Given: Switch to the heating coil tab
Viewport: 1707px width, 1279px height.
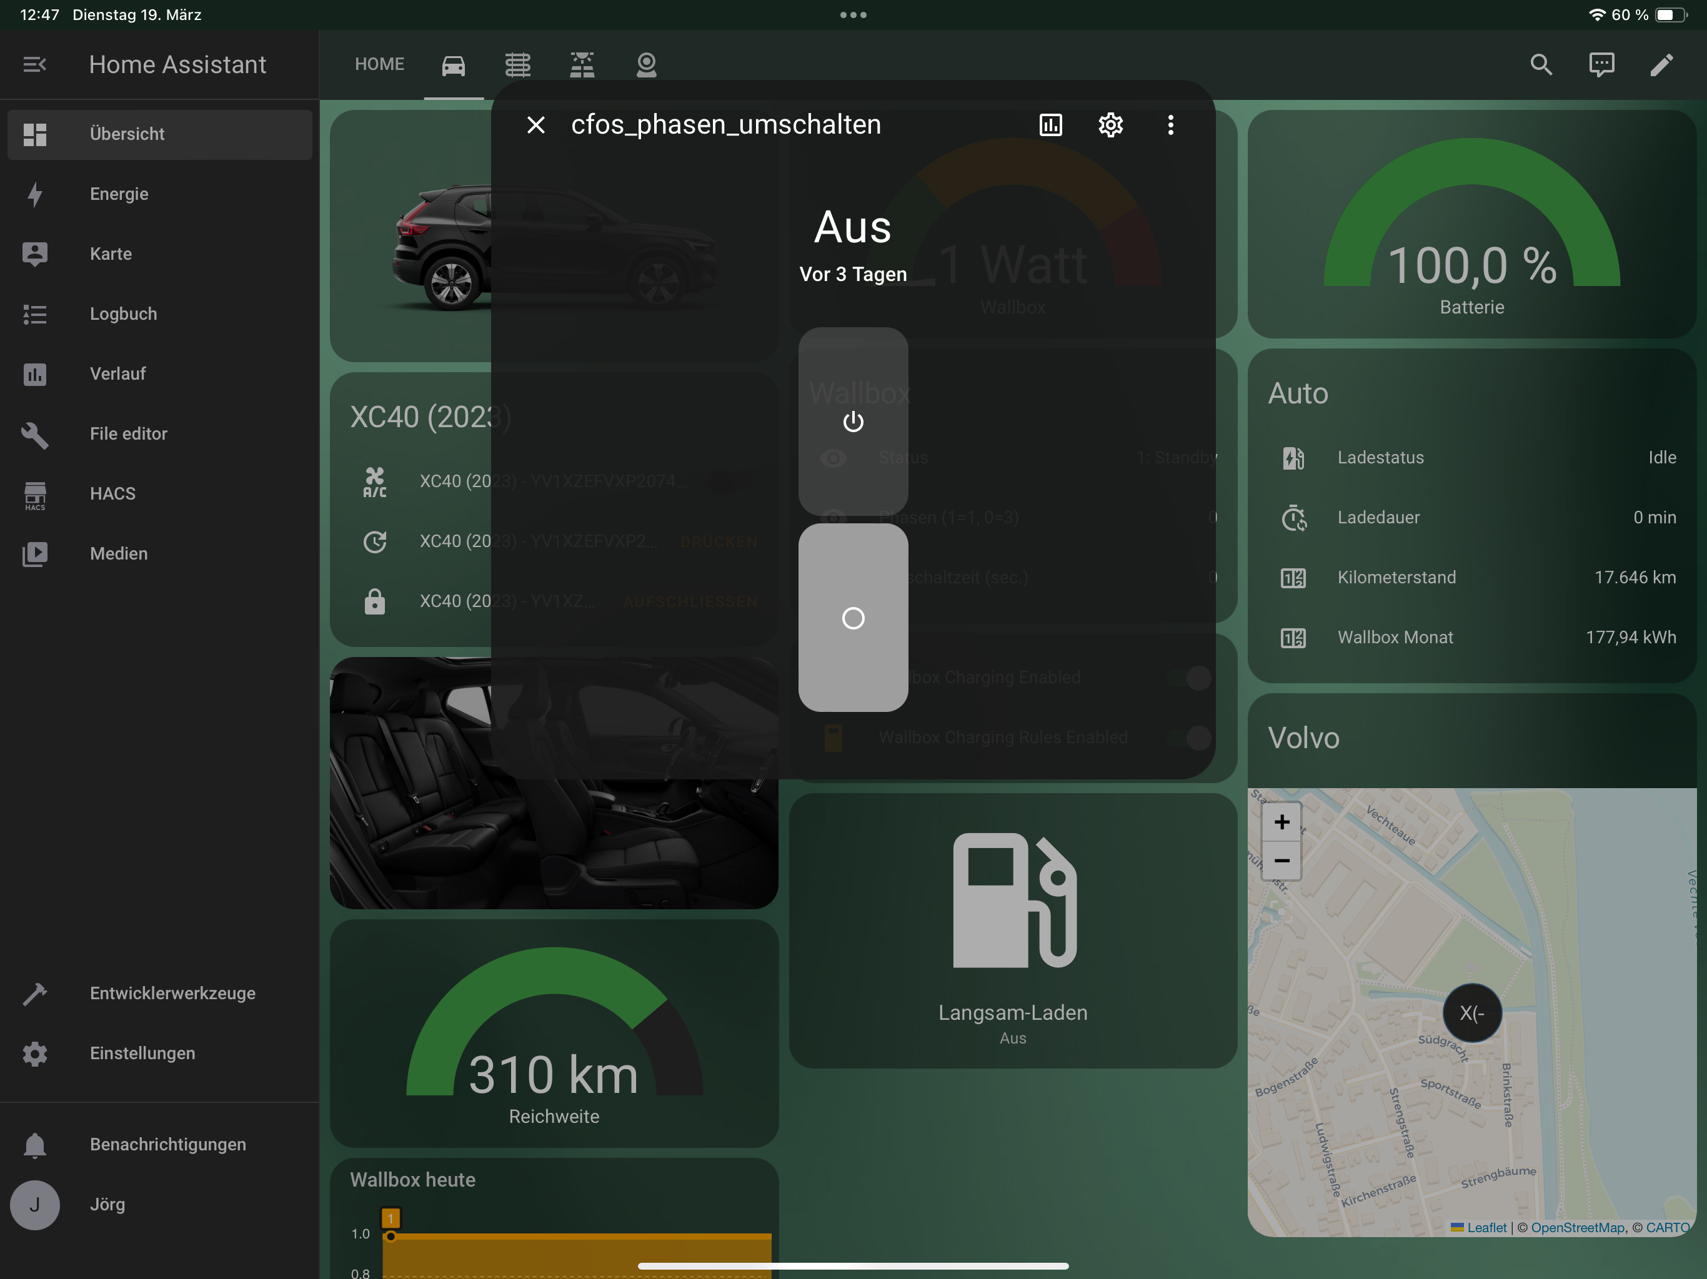Looking at the screenshot, I should pos(518,66).
